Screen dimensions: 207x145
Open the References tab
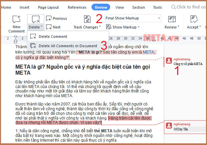click(77, 7)
